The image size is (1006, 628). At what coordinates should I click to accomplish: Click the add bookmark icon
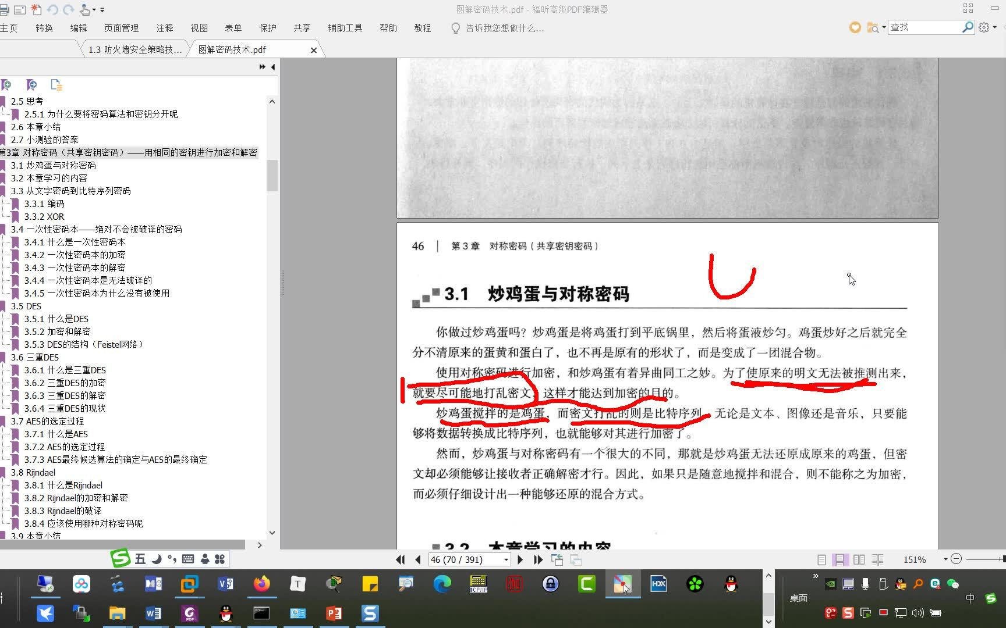(x=6, y=85)
